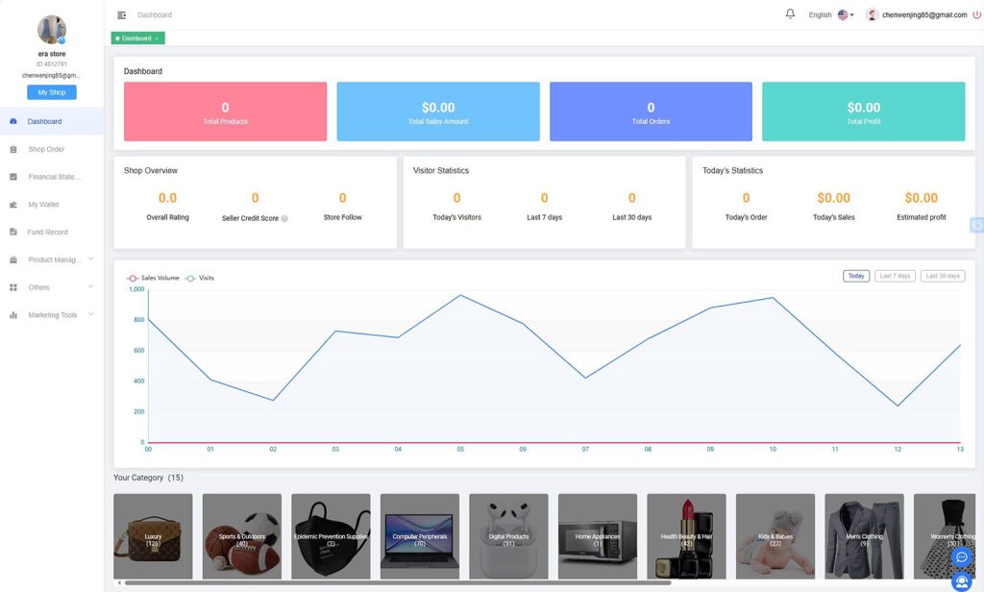
Task: Open the Luxury category thumbnail
Action: 152,535
